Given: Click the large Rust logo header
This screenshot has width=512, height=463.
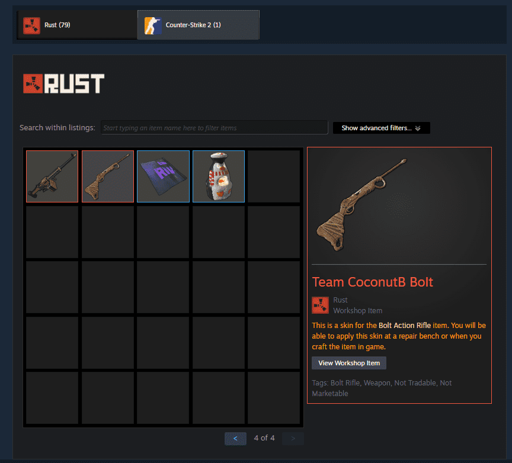Looking at the screenshot, I should pyautogui.click(x=64, y=83).
